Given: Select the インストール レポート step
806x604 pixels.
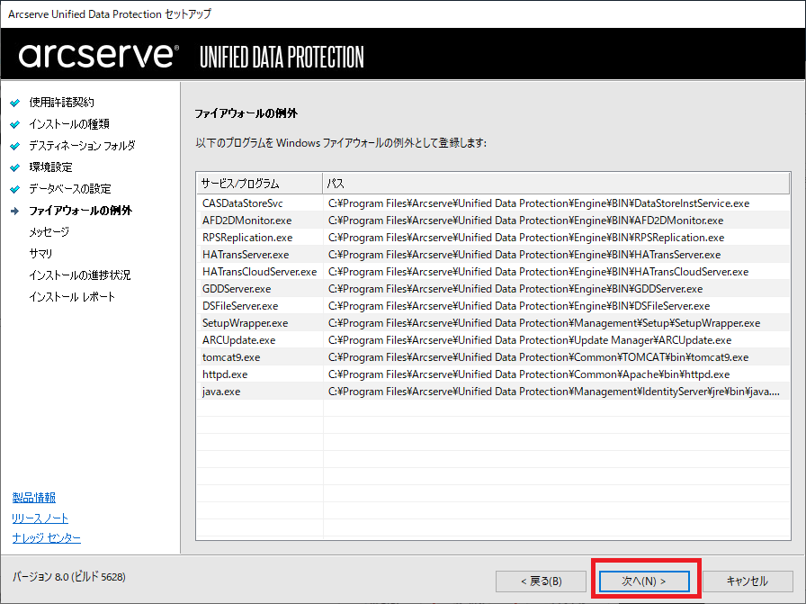Looking at the screenshot, I should tap(72, 297).
